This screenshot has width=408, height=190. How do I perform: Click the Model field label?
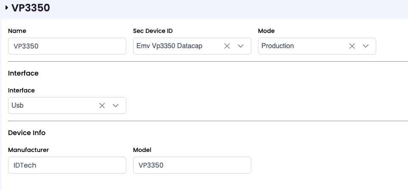(x=142, y=150)
